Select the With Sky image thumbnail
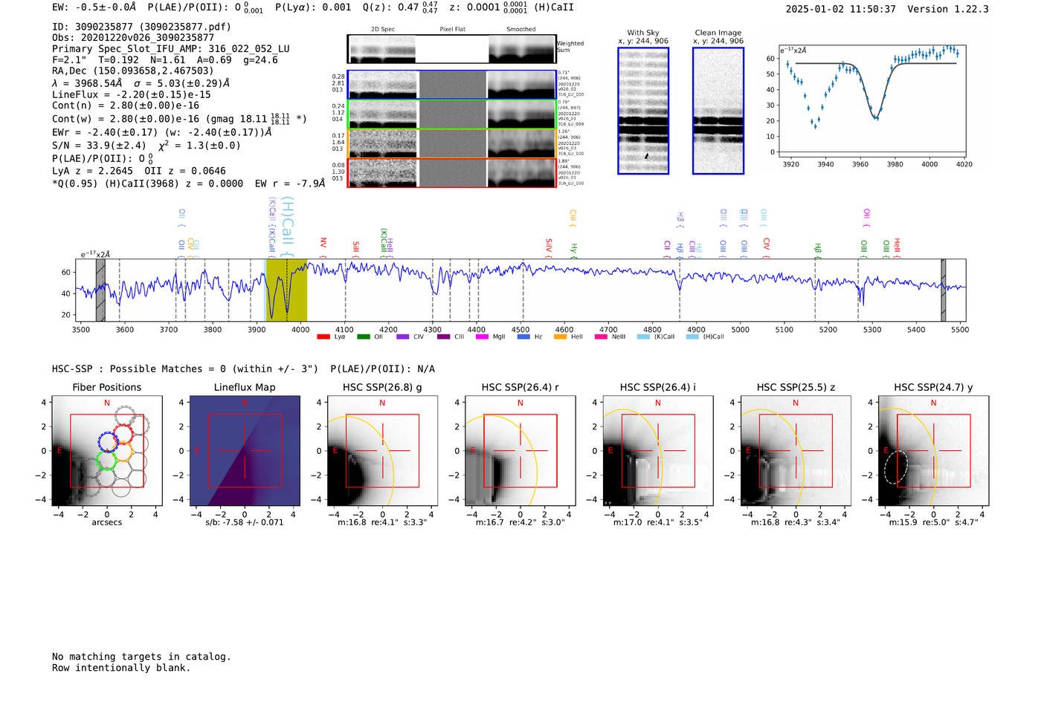 point(643,111)
